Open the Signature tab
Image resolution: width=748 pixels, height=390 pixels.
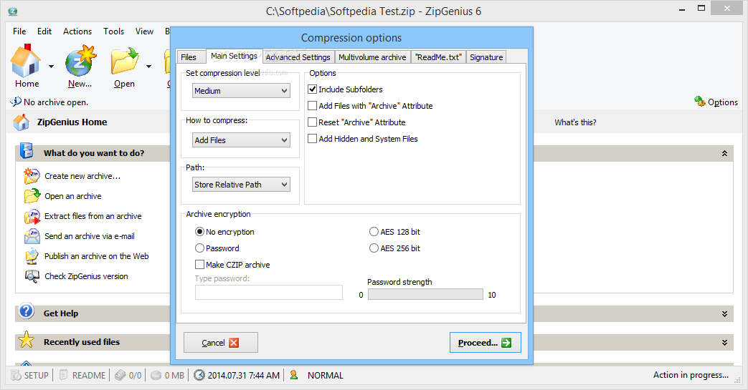[x=486, y=57]
